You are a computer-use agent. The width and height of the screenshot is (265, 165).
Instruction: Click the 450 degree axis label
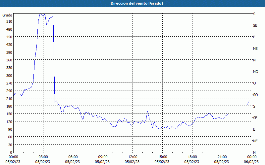coord(9,37)
